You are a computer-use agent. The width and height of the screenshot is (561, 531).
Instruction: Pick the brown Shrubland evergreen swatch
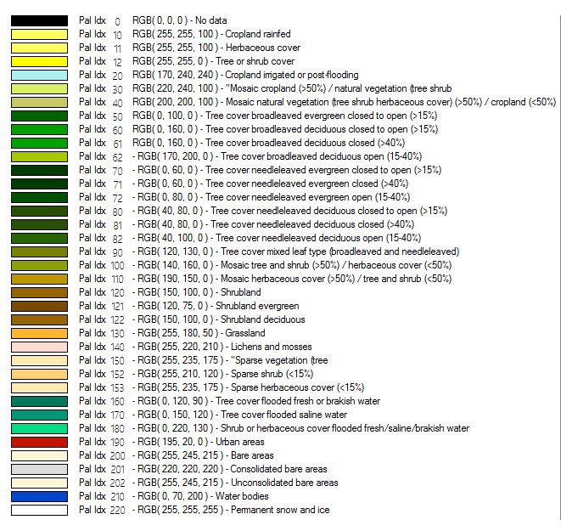tap(38, 306)
